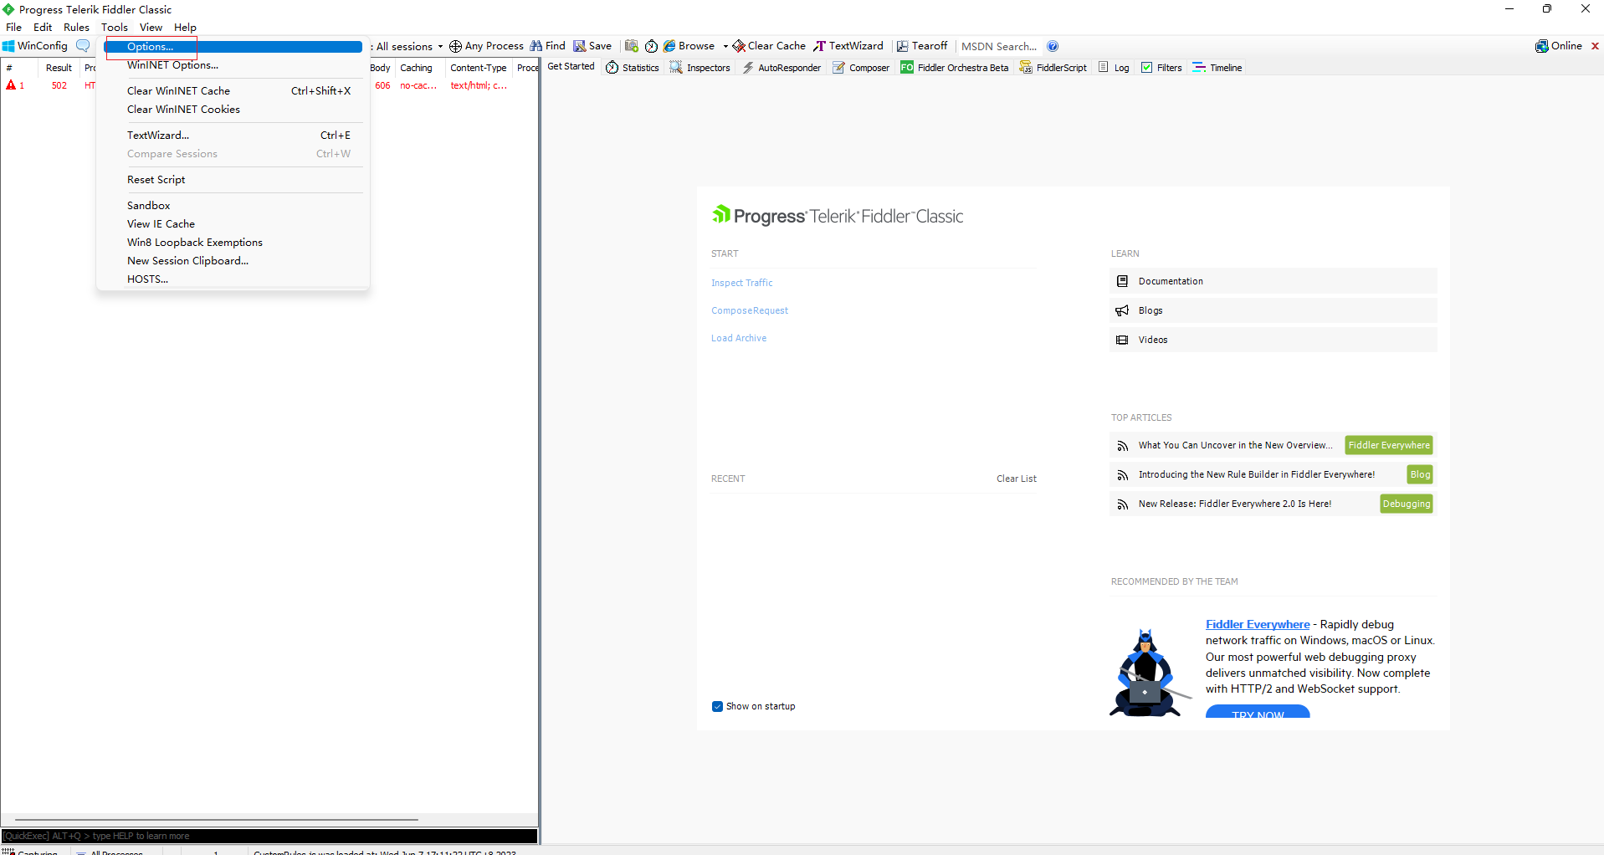The height and width of the screenshot is (855, 1604).
Task: Click the Save toolbar icon
Action: pyautogui.click(x=579, y=46)
